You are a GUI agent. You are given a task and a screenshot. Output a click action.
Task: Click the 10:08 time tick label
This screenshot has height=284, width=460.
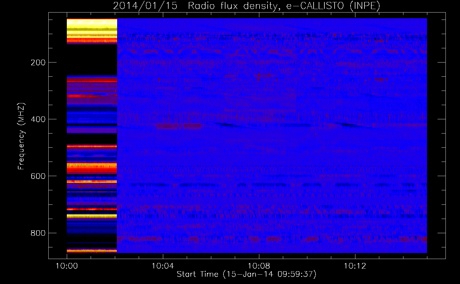pos(259,266)
